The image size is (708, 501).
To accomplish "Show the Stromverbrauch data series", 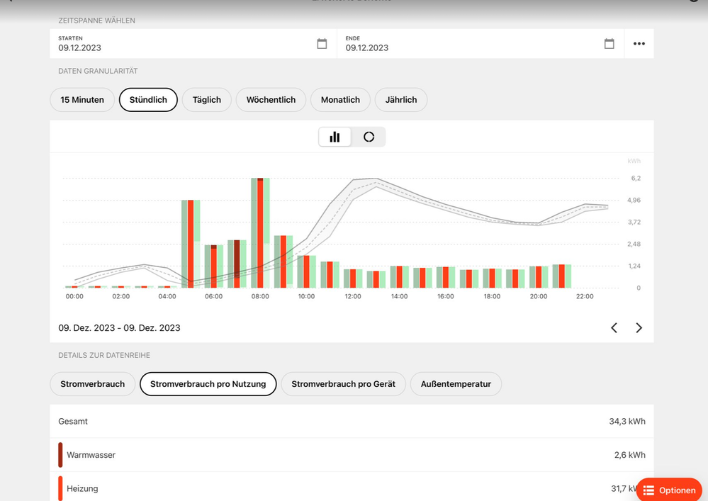I will click(93, 384).
